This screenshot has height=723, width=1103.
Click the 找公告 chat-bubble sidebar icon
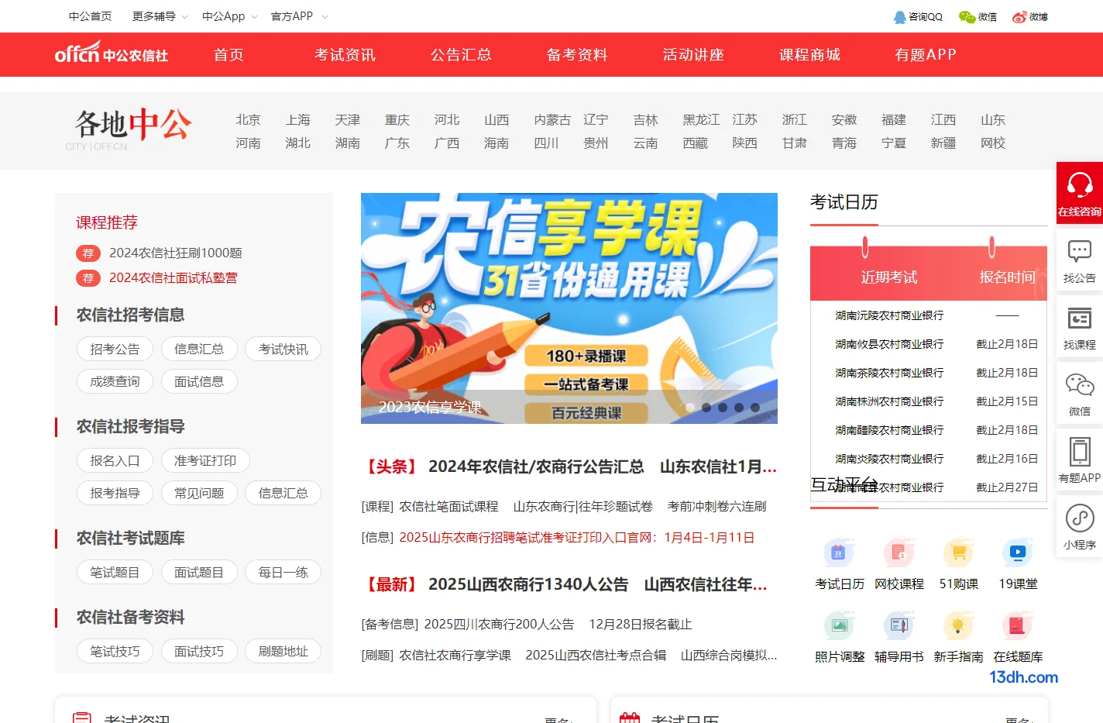[x=1080, y=260]
